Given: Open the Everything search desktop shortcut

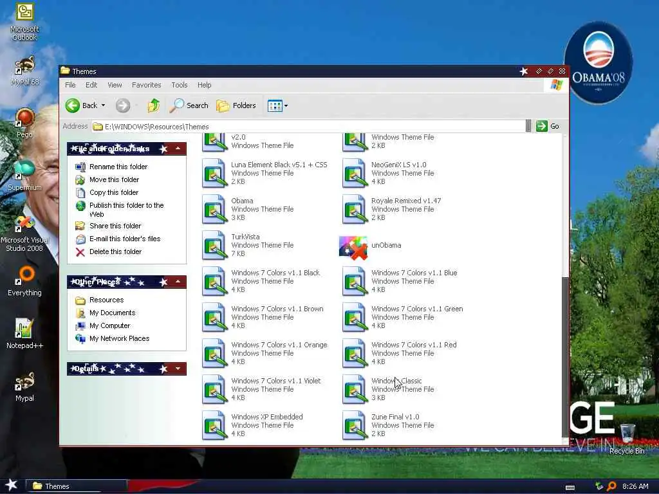Looking at the screenshot, I should 24,281.
